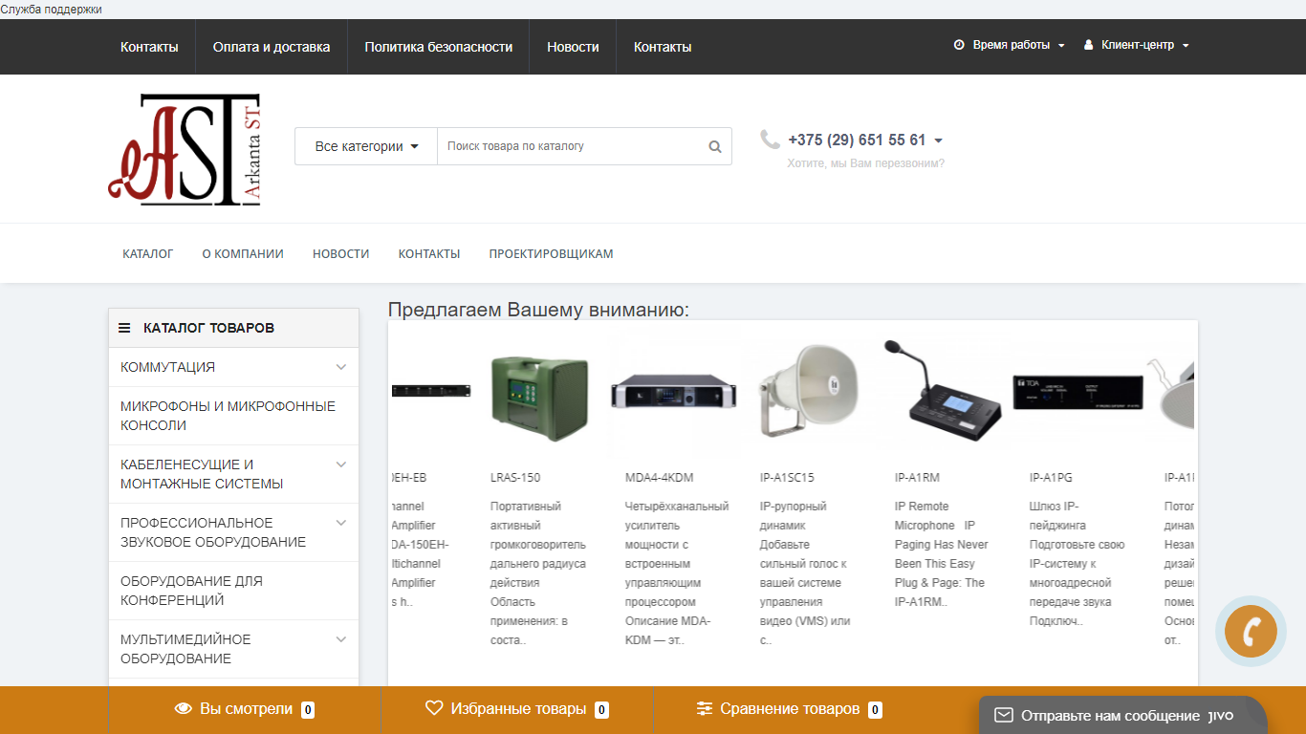Open the О компании menu item
Viewport: 1306px width, 734px height.
coord(243,254)
